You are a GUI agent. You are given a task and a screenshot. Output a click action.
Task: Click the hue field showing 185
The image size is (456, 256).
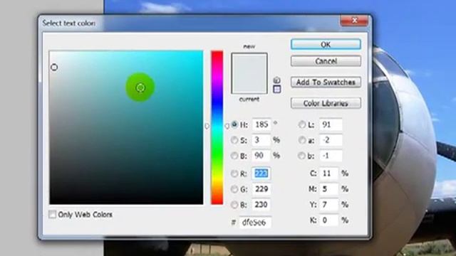point(261,124)
